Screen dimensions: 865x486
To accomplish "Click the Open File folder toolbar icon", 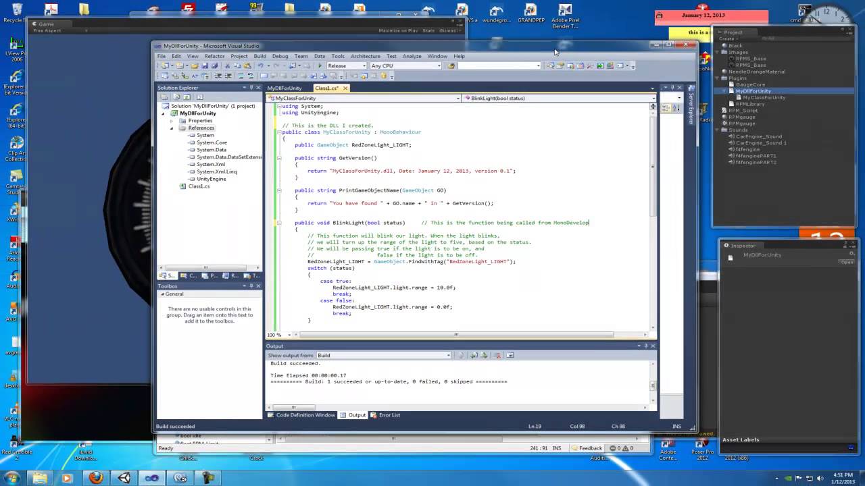I will pos(195,65).
